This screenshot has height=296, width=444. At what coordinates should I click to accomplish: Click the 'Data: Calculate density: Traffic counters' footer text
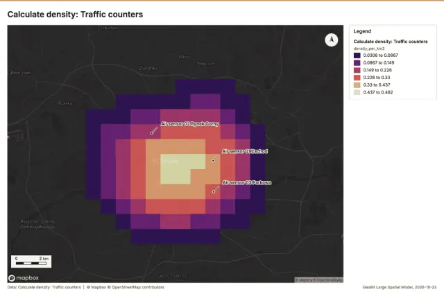(44, 287)
